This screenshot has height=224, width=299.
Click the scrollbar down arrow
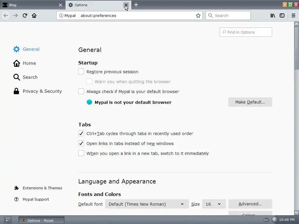pyautogui.click(x=296, y=212)
